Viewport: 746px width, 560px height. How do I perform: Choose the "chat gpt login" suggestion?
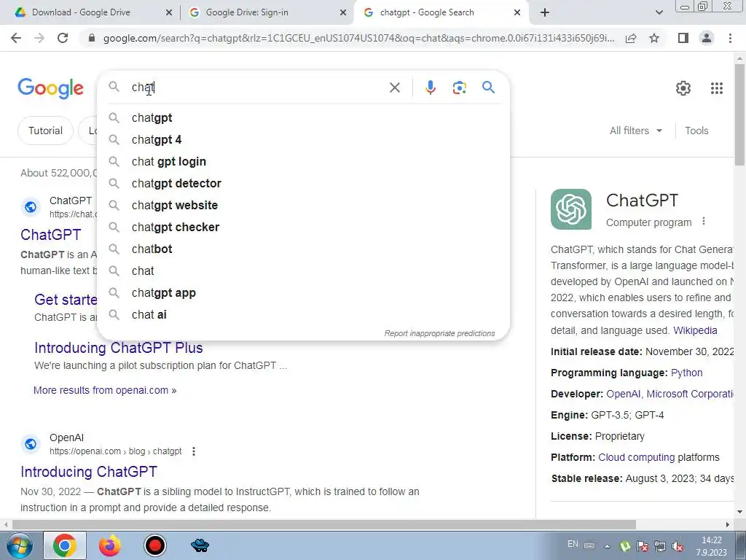[x=304, y=161]
